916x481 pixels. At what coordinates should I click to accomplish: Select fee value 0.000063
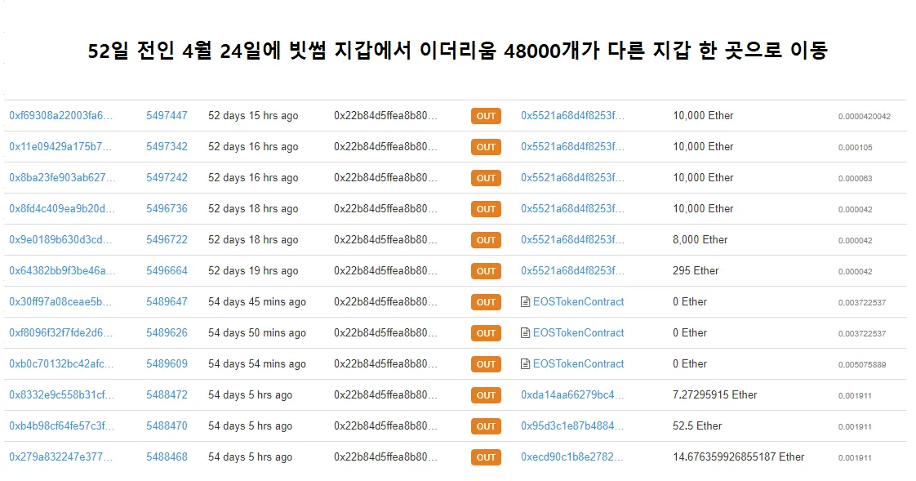[856, 178]
